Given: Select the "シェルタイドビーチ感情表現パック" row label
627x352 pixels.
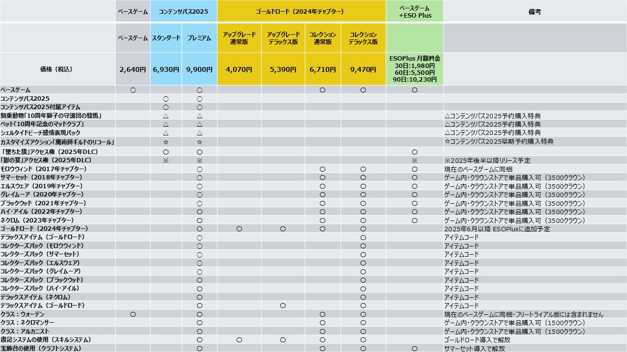Looking at the screenshot, I should pos(41,133).
